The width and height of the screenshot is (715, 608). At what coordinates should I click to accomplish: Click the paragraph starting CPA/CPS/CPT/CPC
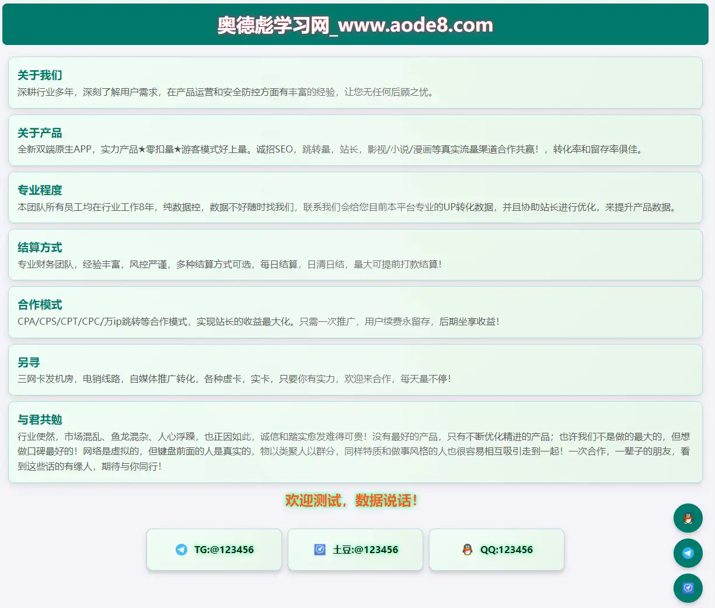[259, 322]
